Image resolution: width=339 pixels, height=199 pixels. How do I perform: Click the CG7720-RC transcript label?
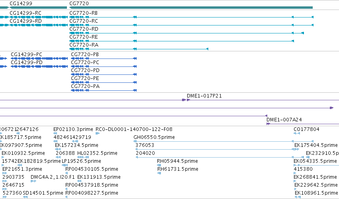click(84, 21)
